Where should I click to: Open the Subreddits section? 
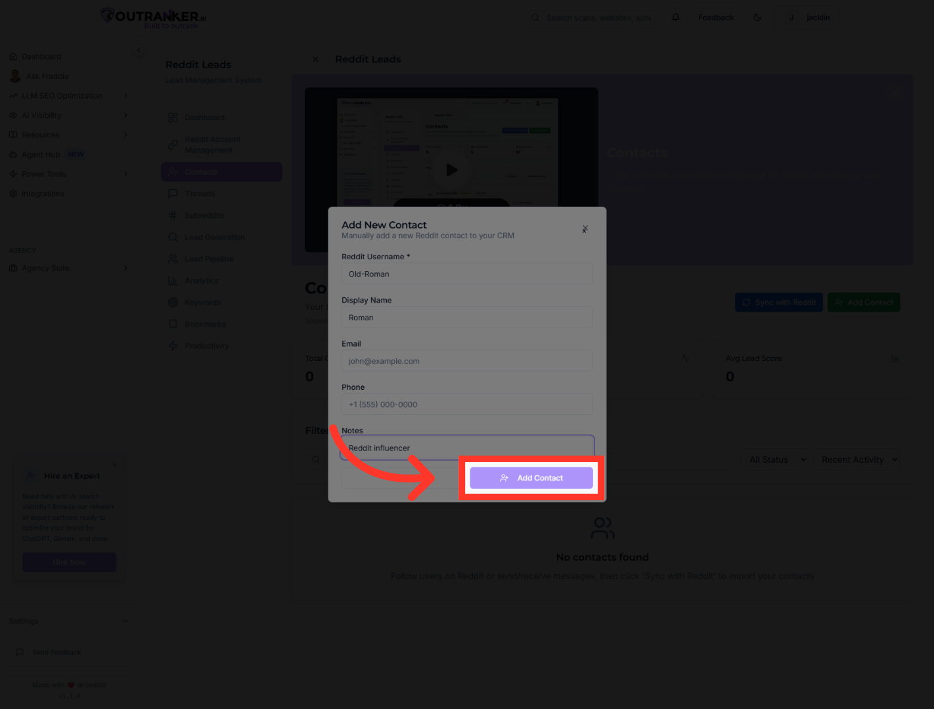[x=221, y=215]
